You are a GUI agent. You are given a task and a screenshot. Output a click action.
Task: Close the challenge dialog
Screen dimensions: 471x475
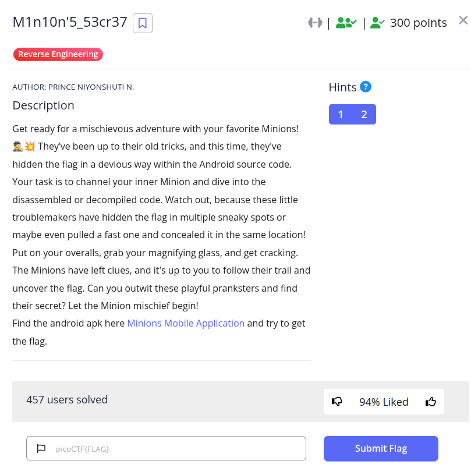463,20
